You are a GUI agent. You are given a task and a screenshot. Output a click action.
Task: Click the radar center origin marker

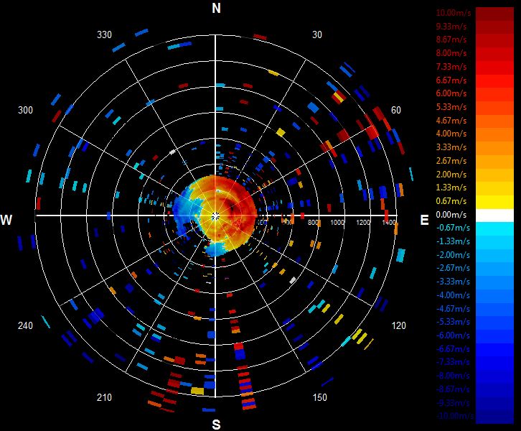pos(215,216)
